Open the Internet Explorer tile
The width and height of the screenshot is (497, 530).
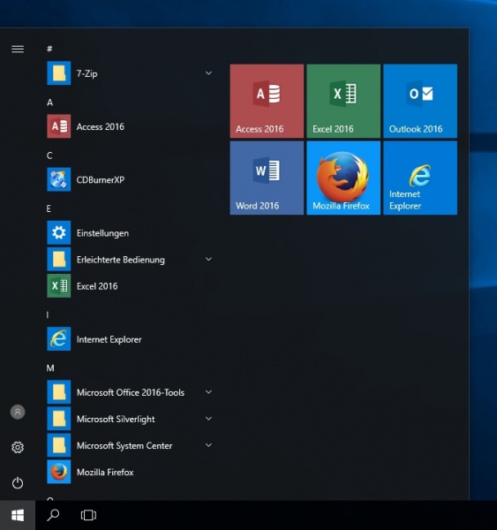coord(420,178)
